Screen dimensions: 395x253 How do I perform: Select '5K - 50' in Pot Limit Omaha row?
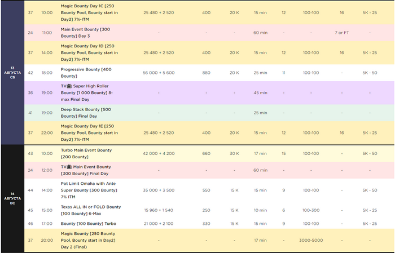[370, 190]
